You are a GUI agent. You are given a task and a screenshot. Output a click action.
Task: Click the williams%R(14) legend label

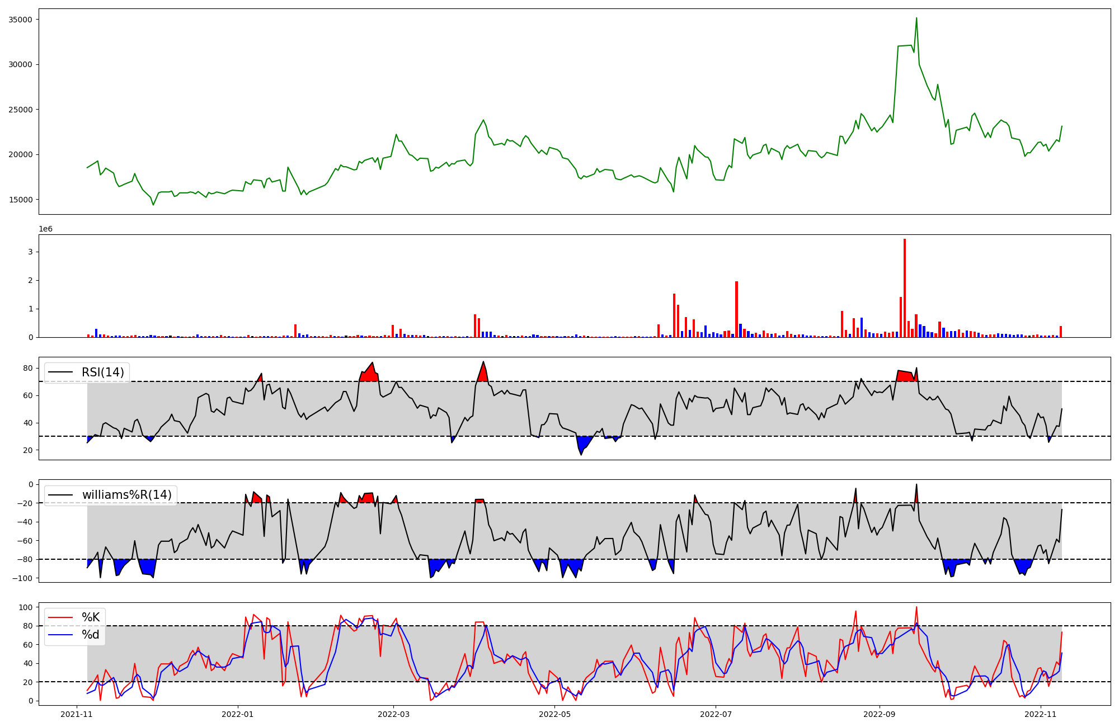[x=127, y=495]
